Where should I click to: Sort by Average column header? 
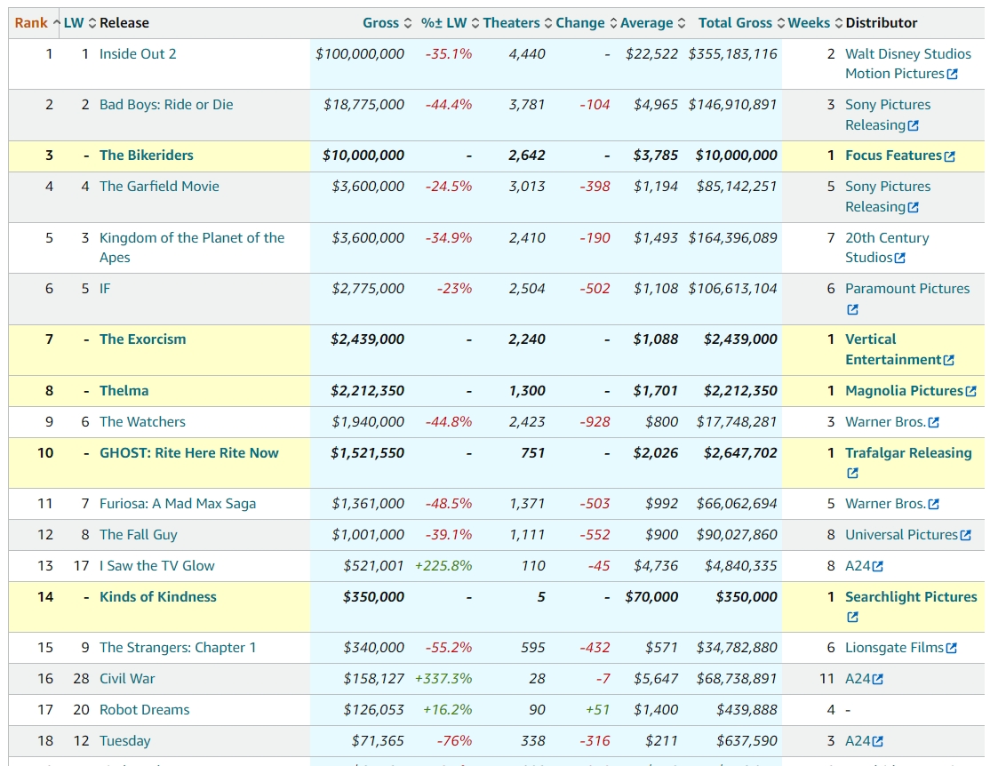(653, 23)
